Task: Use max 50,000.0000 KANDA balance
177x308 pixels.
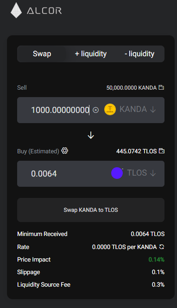Action: (x=132, y=88)
